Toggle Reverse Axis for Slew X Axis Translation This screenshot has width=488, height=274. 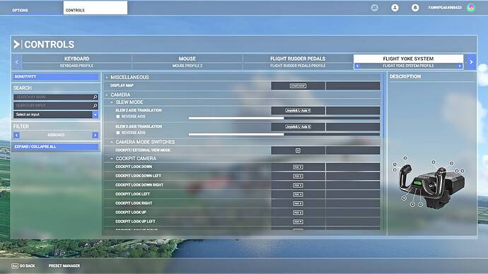118,133
